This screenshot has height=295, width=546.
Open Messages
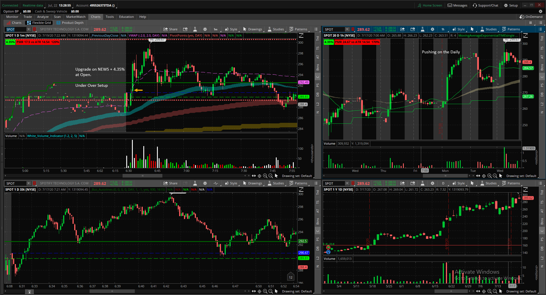point(458,5)
